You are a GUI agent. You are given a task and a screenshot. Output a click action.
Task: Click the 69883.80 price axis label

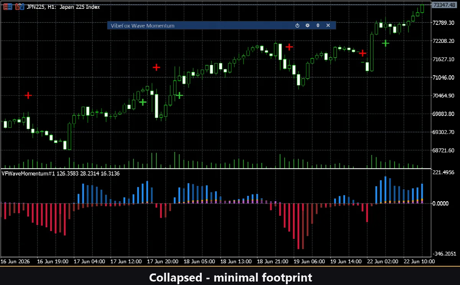(444, 114)
